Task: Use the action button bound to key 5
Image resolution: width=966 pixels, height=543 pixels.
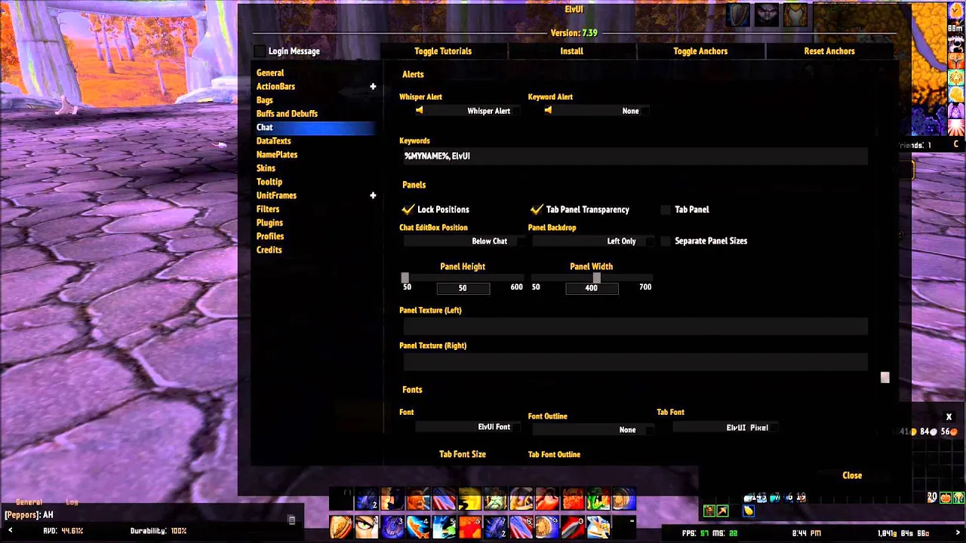Action: point(444,526)
